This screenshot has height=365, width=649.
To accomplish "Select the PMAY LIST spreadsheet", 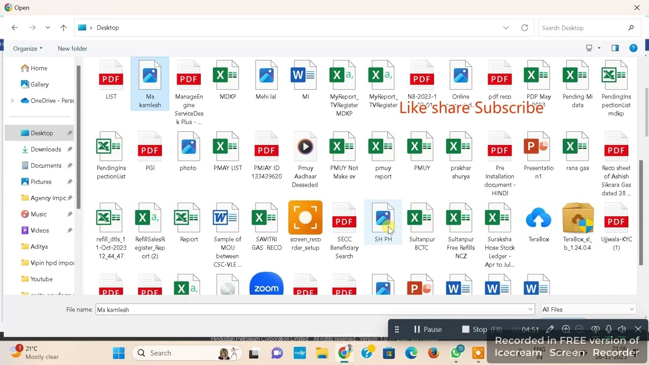I will click(x=228, y=151).
